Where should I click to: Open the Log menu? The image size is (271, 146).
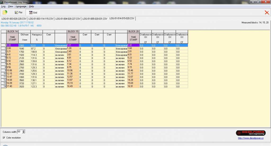3,6
